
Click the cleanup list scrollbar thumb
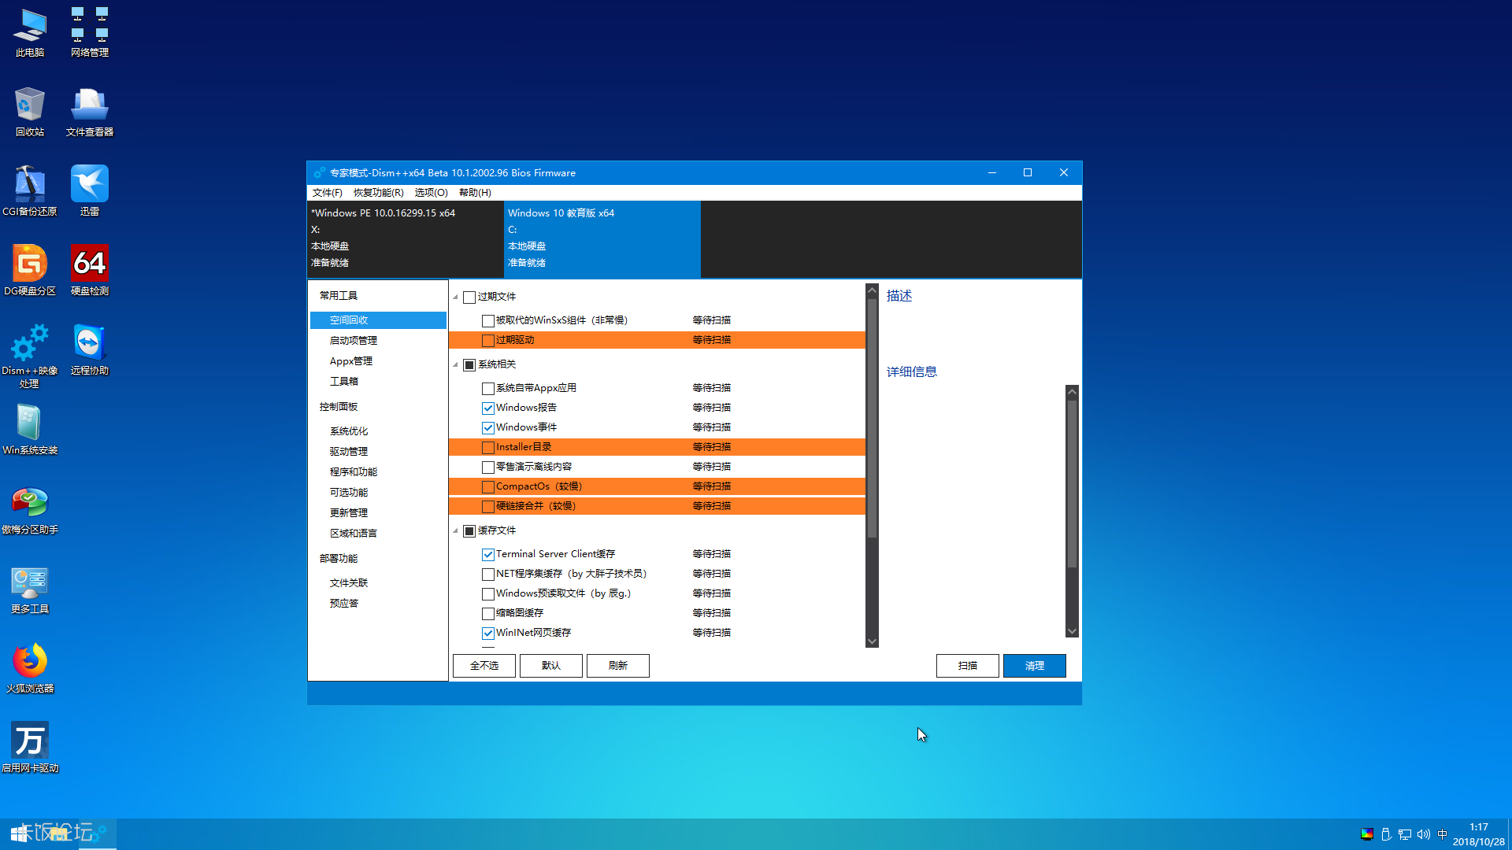coord(872,419)
